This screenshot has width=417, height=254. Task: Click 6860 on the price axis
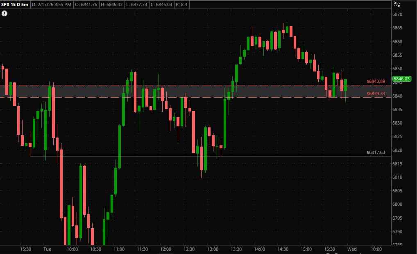[x=397, y=42]
